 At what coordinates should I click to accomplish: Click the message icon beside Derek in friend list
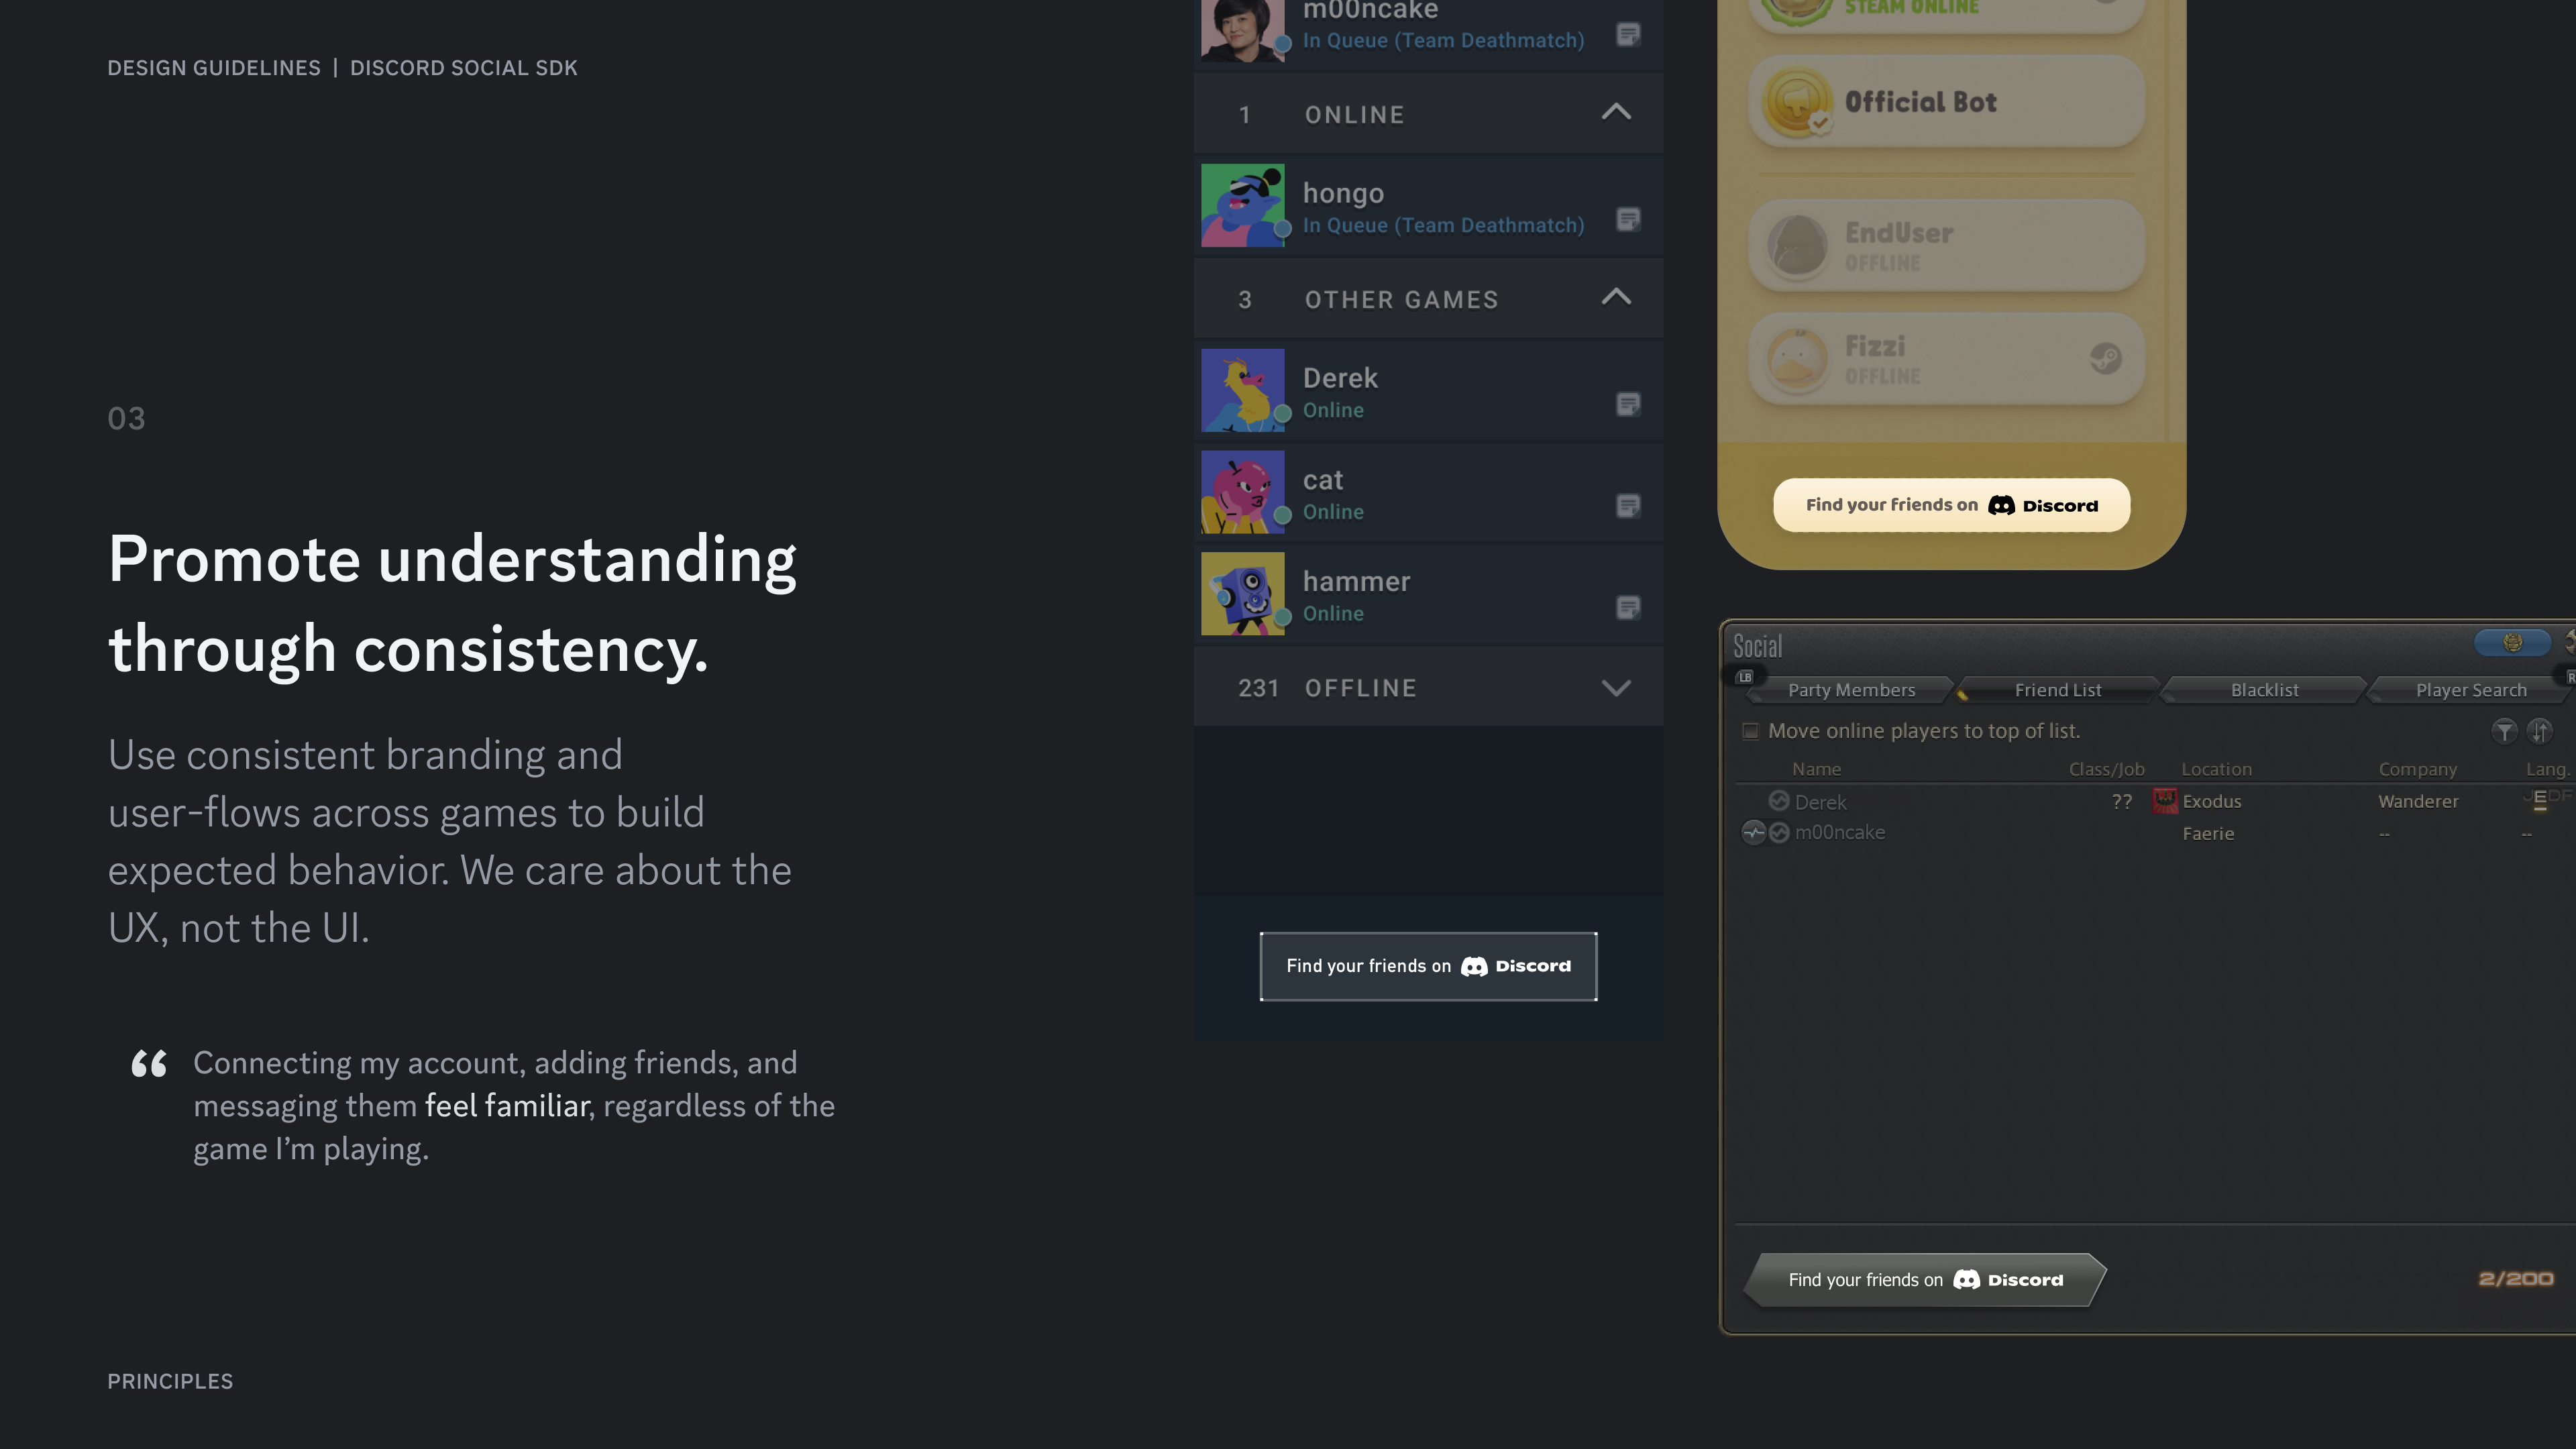click(x=1628, y=405)
